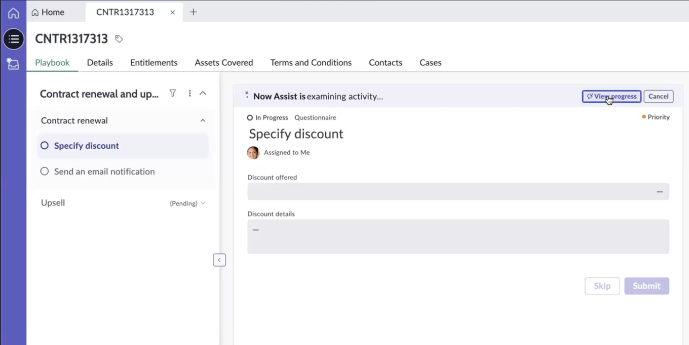Click the Questionnaire label

pos(315,117)
